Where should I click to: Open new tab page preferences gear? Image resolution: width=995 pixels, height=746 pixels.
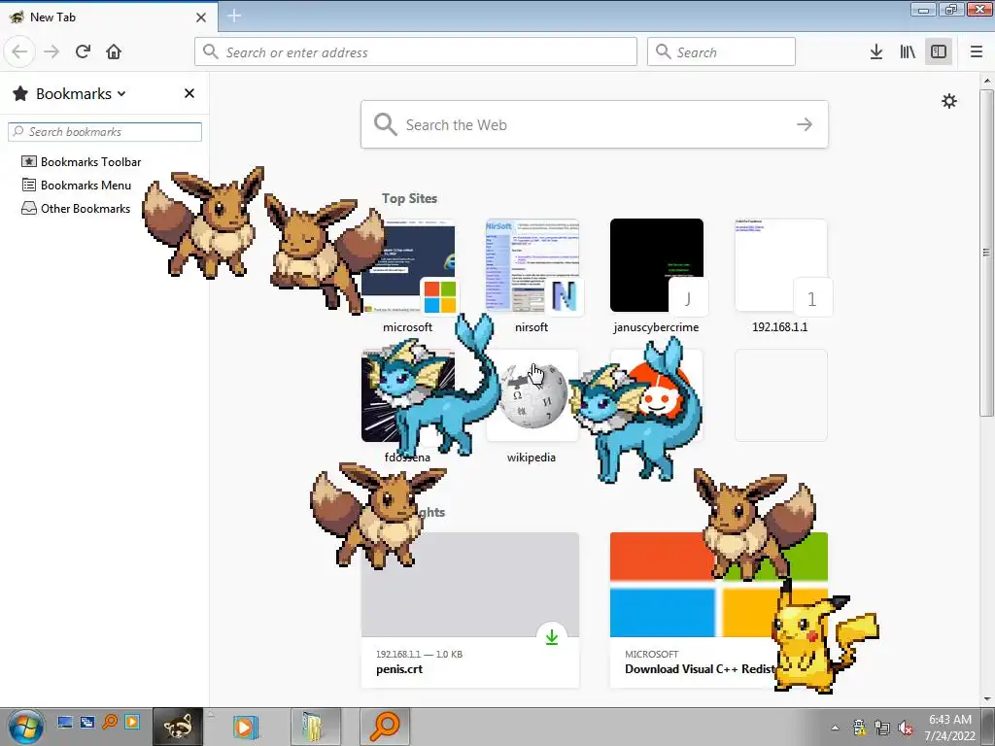pyautogui.click(x=949, y=101)
